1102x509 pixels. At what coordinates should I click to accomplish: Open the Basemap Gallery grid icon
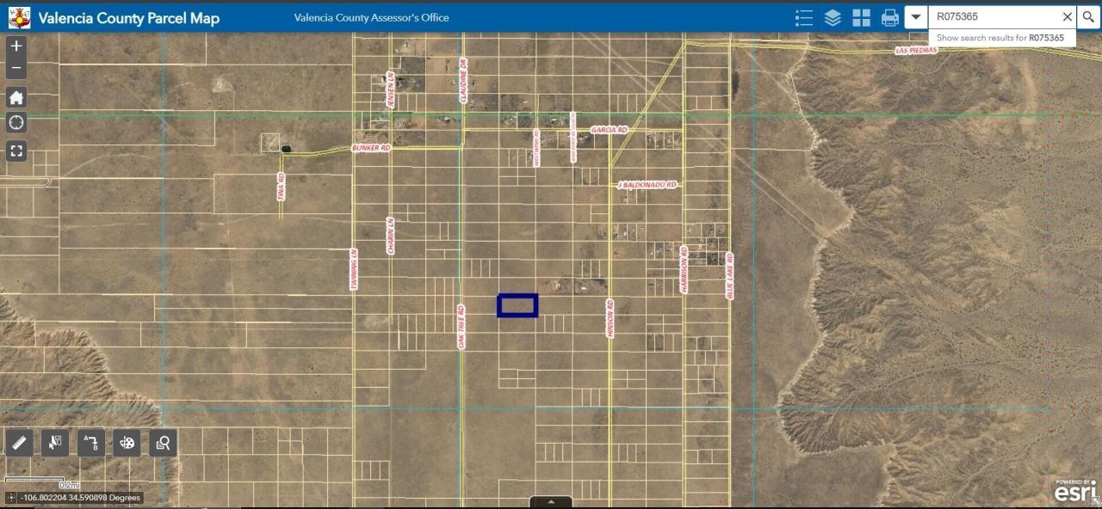point(861,17)
